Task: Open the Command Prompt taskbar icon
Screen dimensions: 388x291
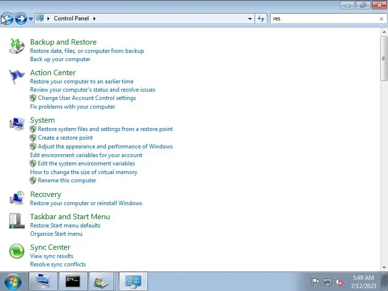Action: (73, 281)
